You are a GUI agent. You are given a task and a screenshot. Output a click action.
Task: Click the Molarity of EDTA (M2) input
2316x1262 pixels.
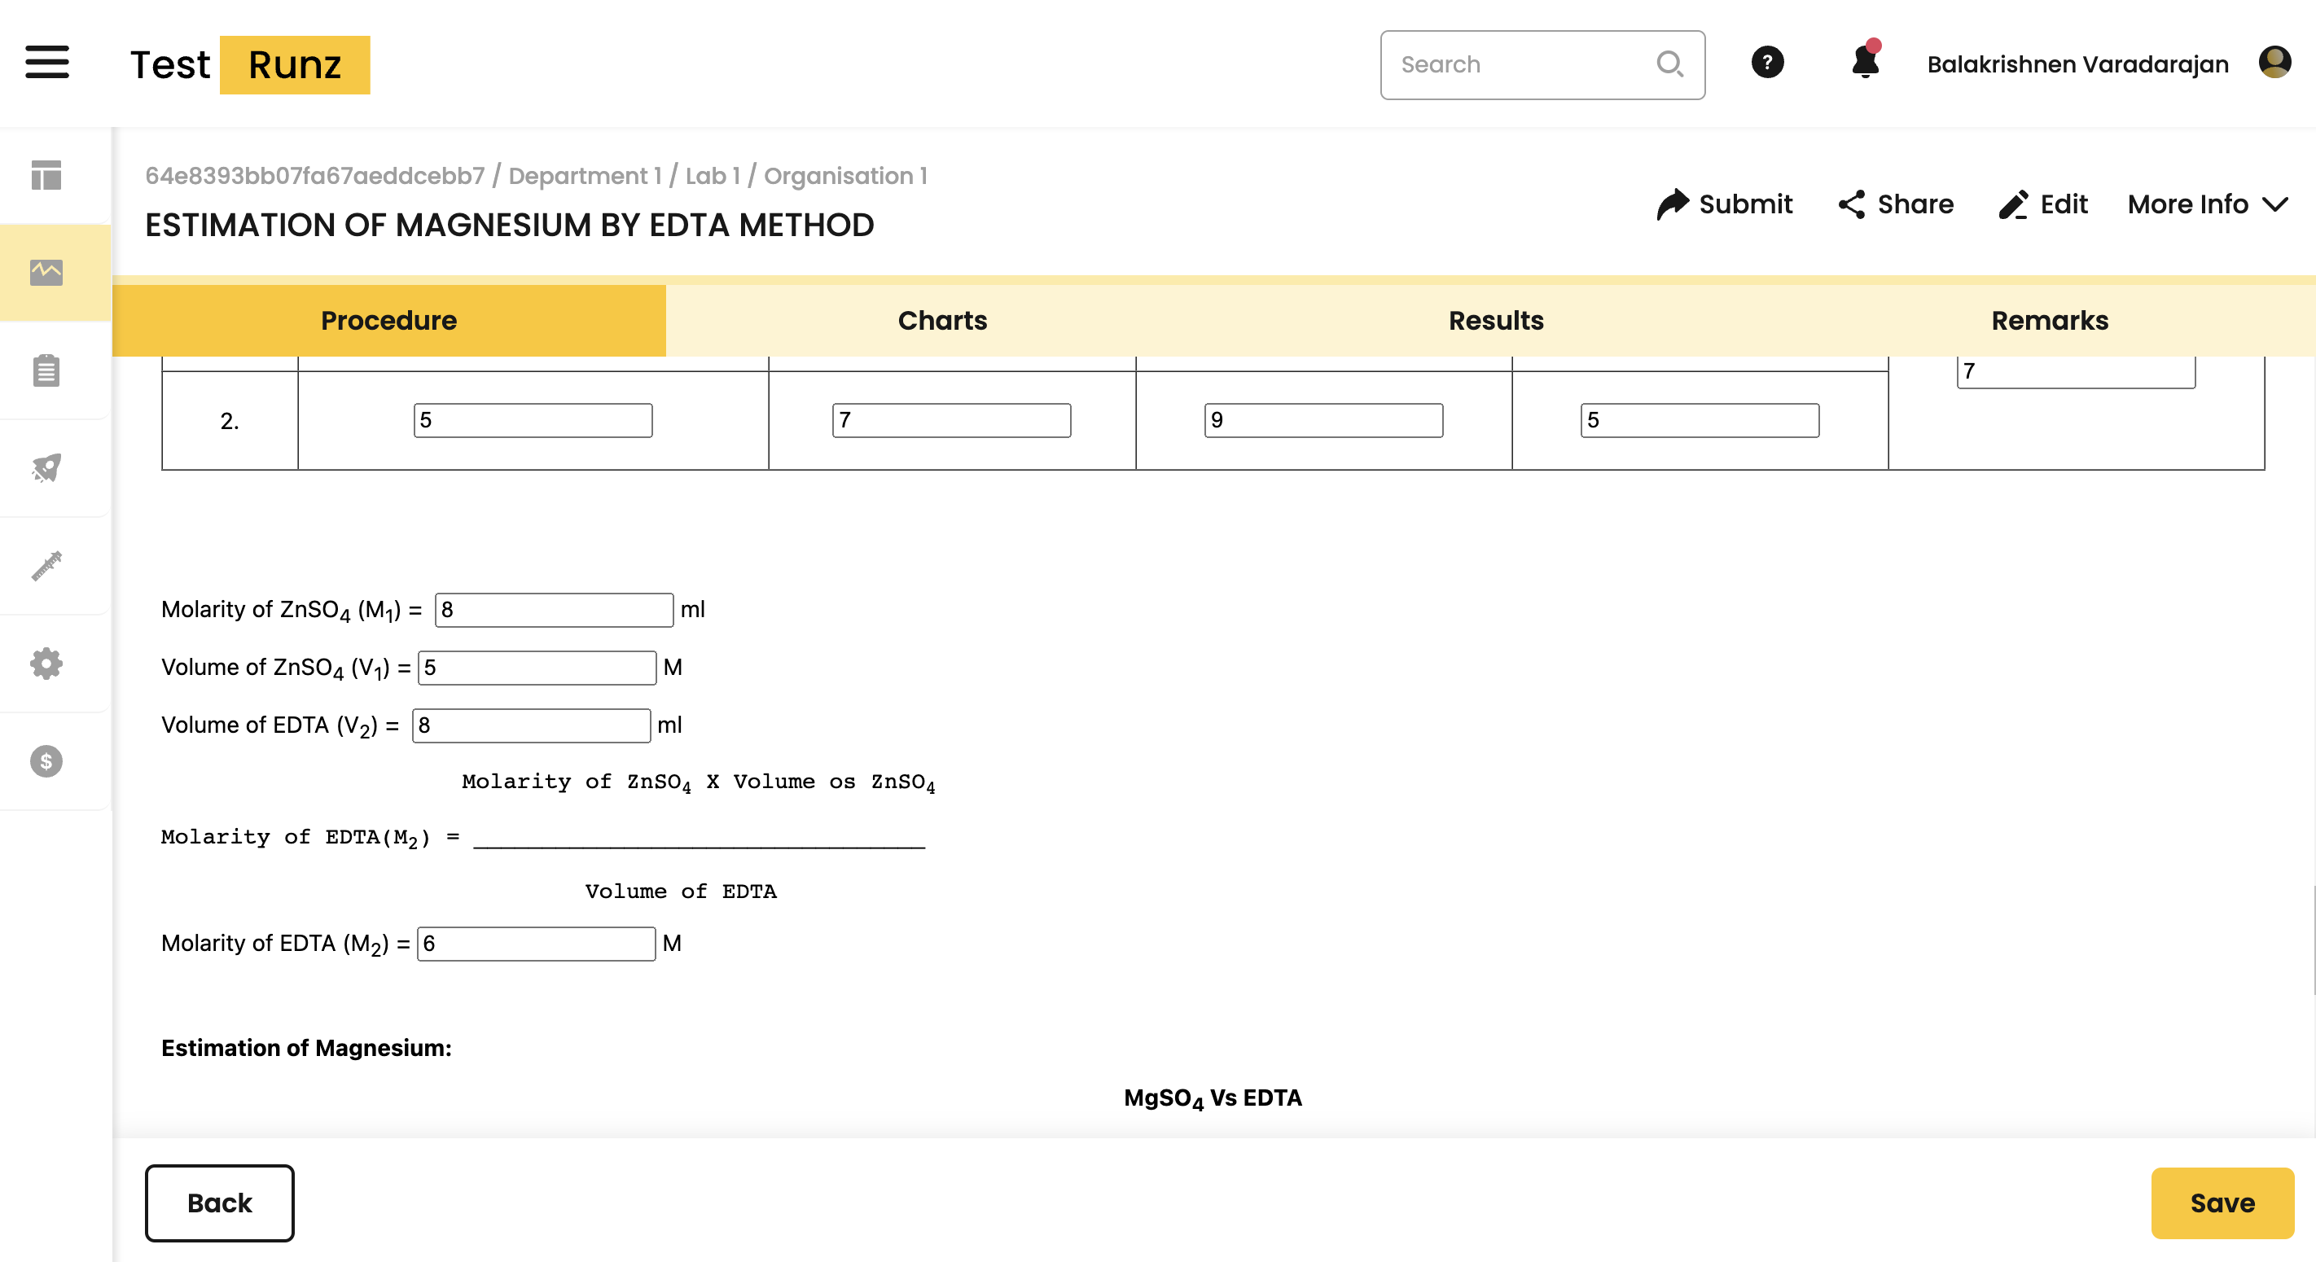(x=536, y=943)
